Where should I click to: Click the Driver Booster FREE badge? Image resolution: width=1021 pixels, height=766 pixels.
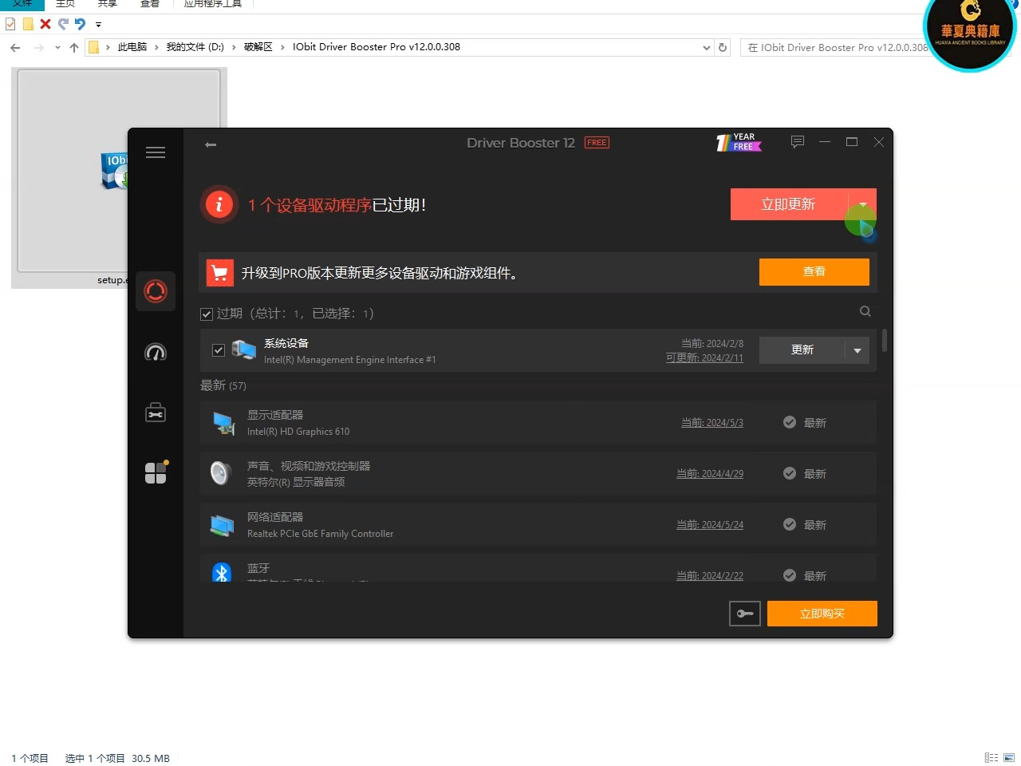597,143
